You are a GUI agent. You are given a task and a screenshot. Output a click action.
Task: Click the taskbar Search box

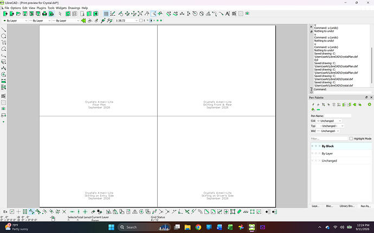click(x=144, y=227)
